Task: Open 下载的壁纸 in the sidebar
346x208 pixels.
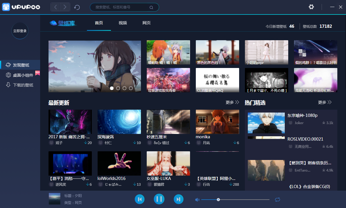Action: [23, 85]
